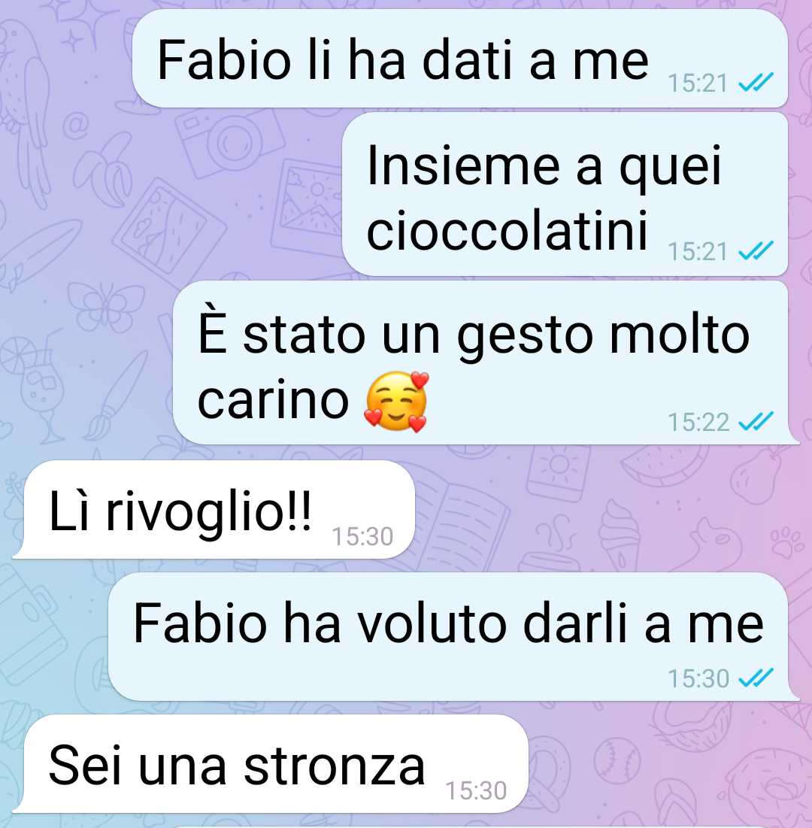Click read checkmarks on 'Fabio li ha dati' message
Image resolution: width=812 pixels, height=828 pixels.
756,83
